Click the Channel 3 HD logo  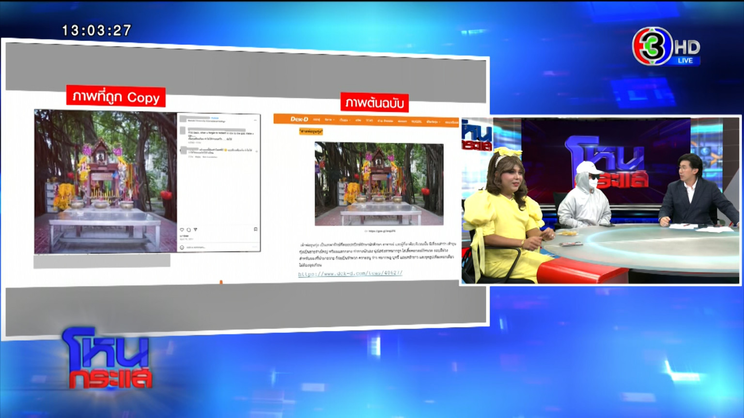666,46
